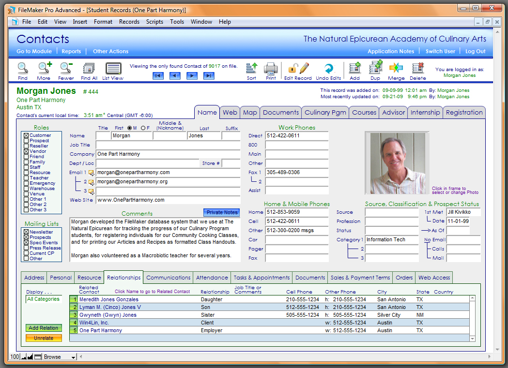Uncheck the Vendor role checkbox

click(x=26, y=151)
